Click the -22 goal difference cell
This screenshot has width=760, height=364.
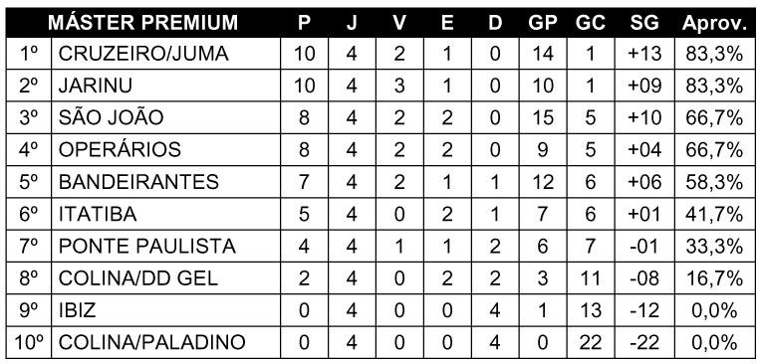click(644, 342)
